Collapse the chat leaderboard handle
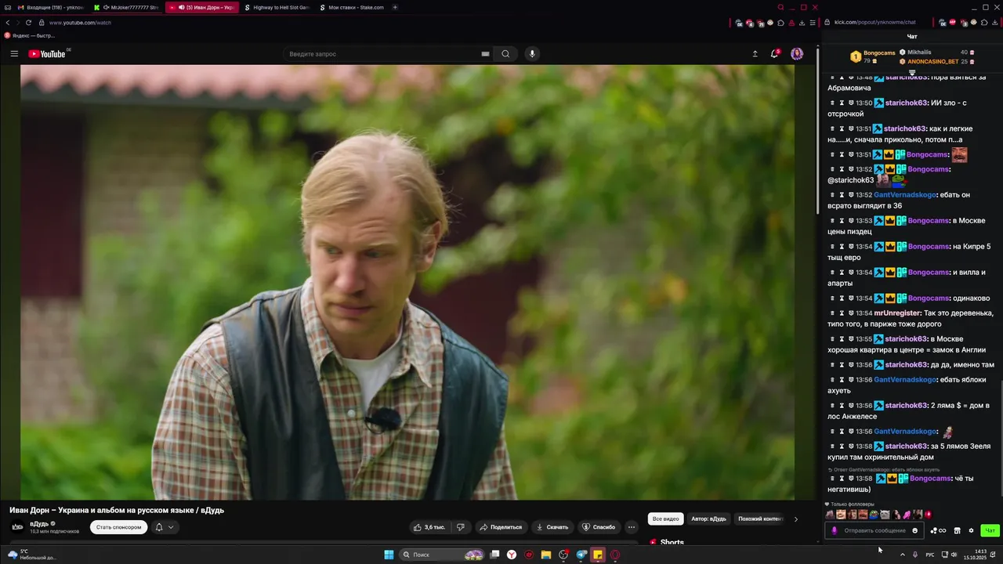Screen dimensions: 1003x564 tap(912, 71)
